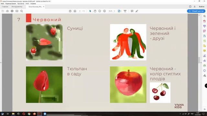Open the Windows Start button
The image size is (207, 116).
tap(2, 114)
